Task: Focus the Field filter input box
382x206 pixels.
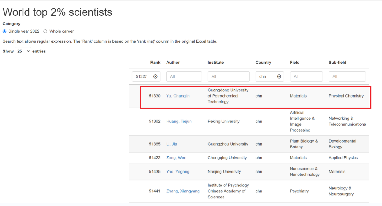Action: 306,76
